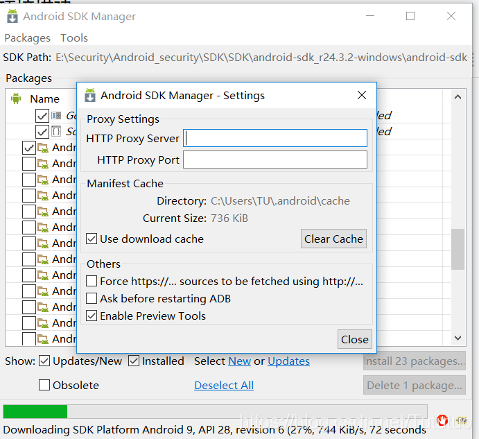Click the packages list scroll up arrow

point(458,97)
